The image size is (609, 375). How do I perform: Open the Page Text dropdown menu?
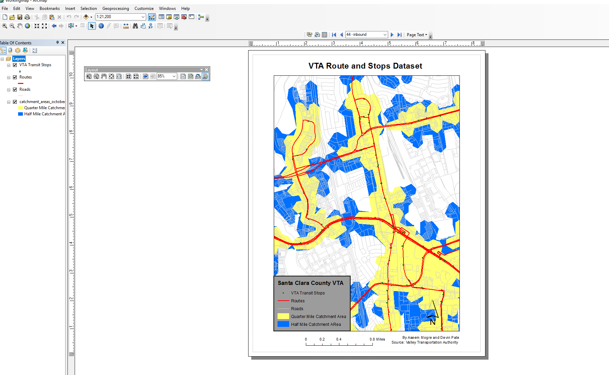click(x=417, y=35)
